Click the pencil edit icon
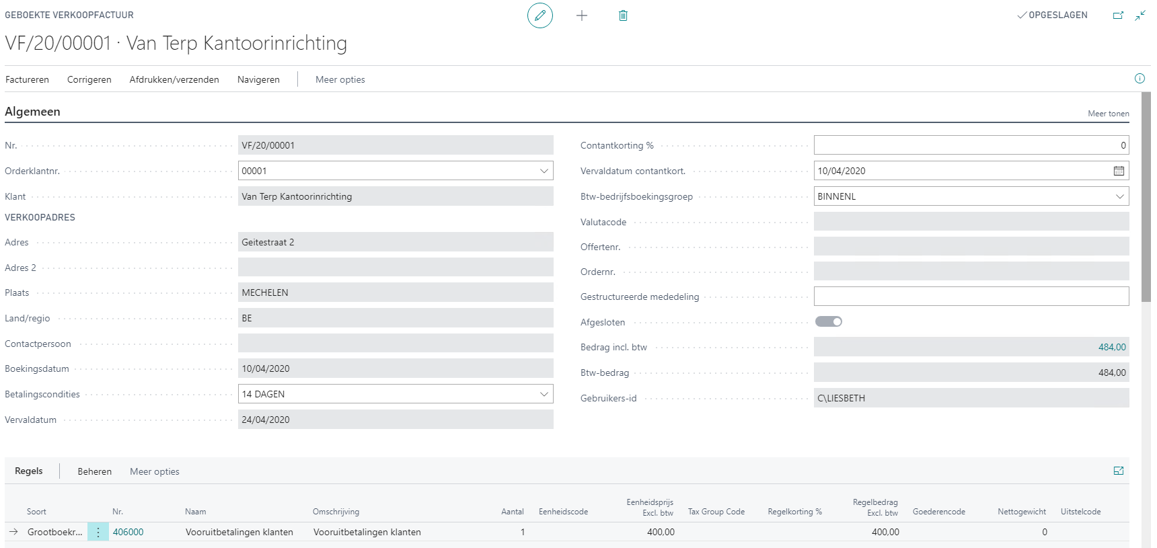This screenshot has width=1157, height=548. coord(539,15)
